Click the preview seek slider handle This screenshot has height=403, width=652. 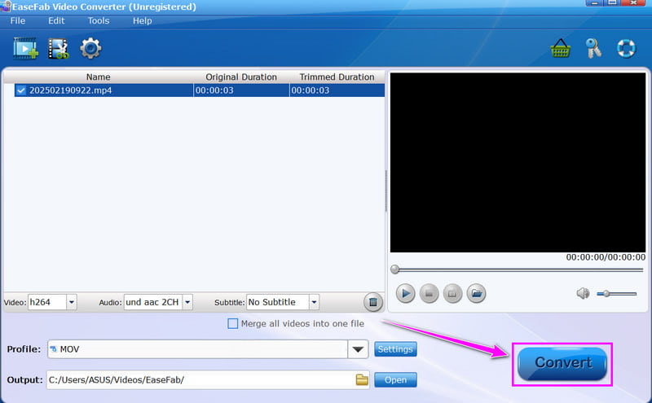pyautogui.click(x=394, y=269)
